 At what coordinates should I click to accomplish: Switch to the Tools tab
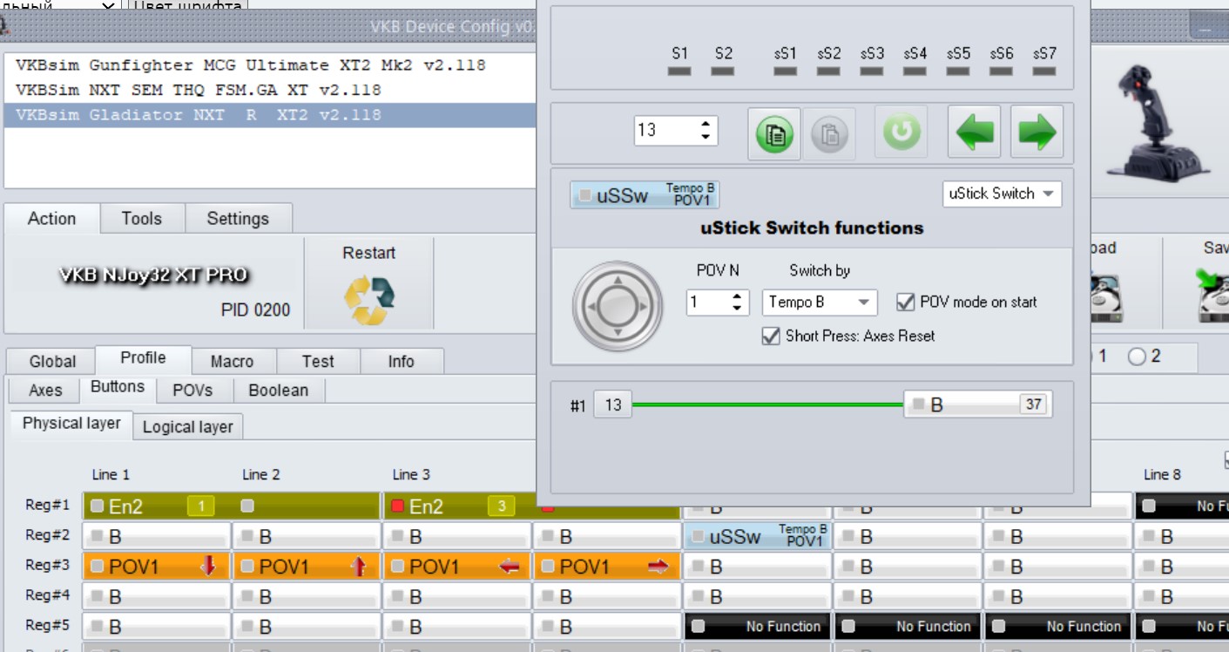pos(142,219)
